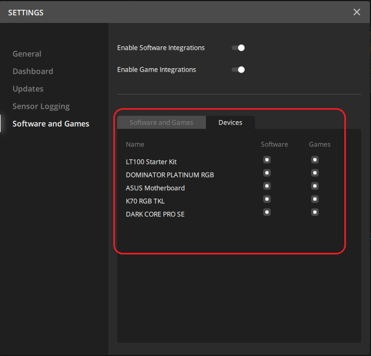The width and height of the screenshot is (371, 356).
Task: Toggle Software checkbox for DOMINATOR PLATINUM RGB
Action: click(267, 173)
